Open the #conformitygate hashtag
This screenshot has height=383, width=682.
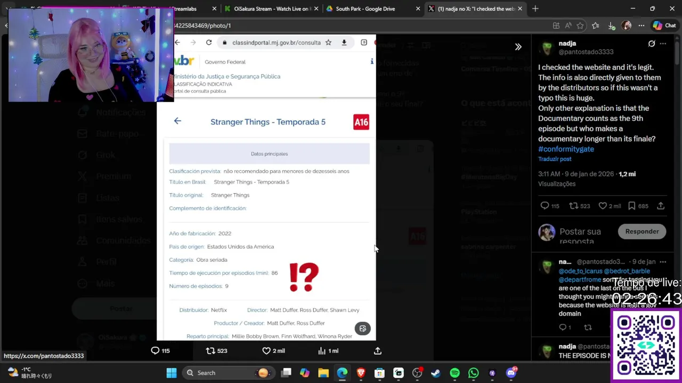point(566,149)
